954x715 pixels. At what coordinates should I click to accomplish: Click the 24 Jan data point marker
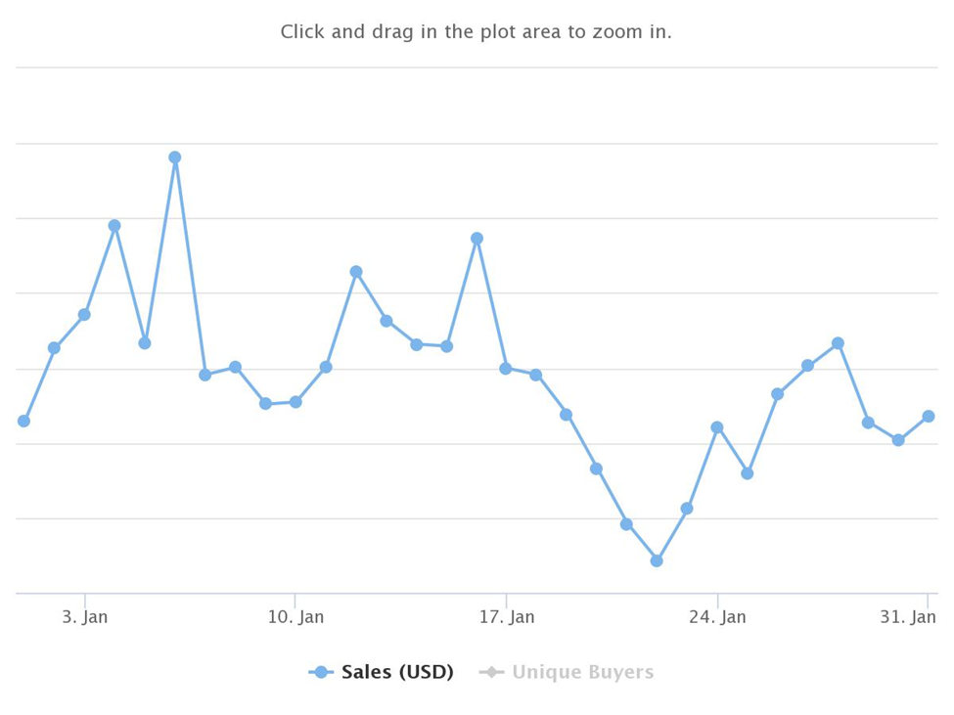[717, 427]
